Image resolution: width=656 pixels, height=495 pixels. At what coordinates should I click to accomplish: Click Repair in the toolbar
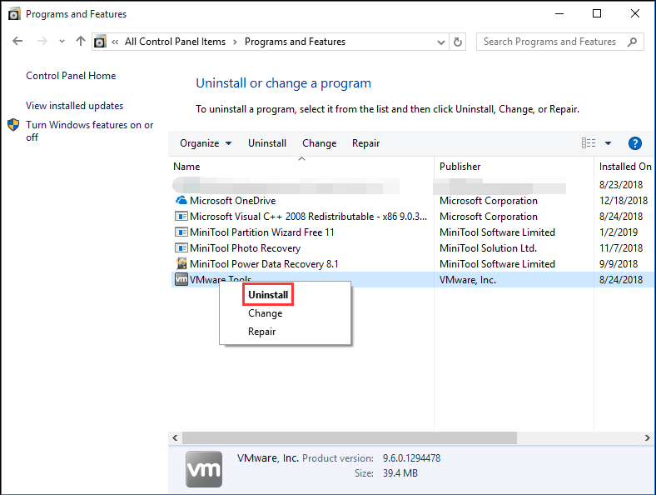[365, 143]
